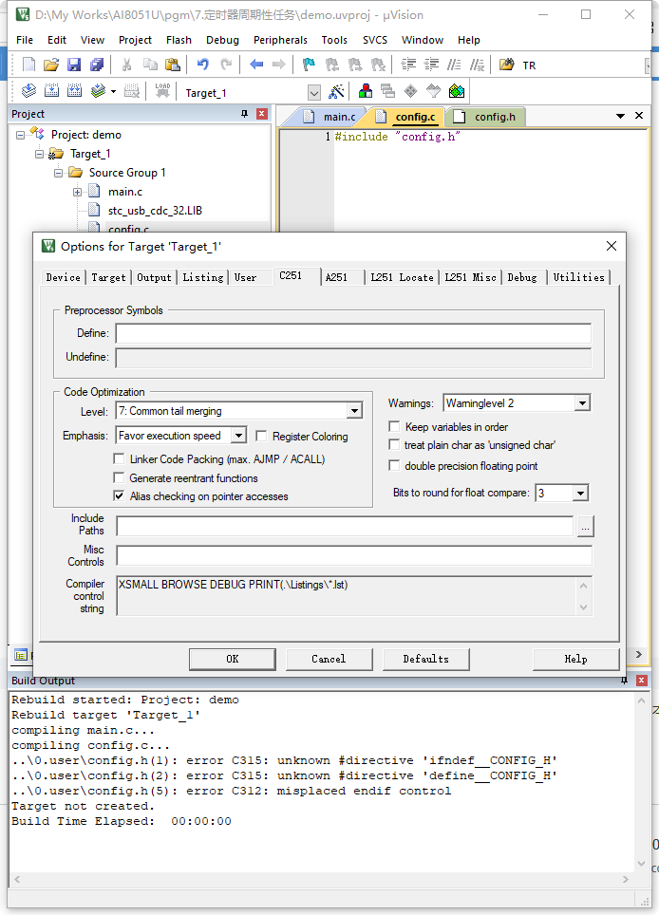
Task: Toggle Generate reentrant functions checkbox
Action: tap(120, 478)
